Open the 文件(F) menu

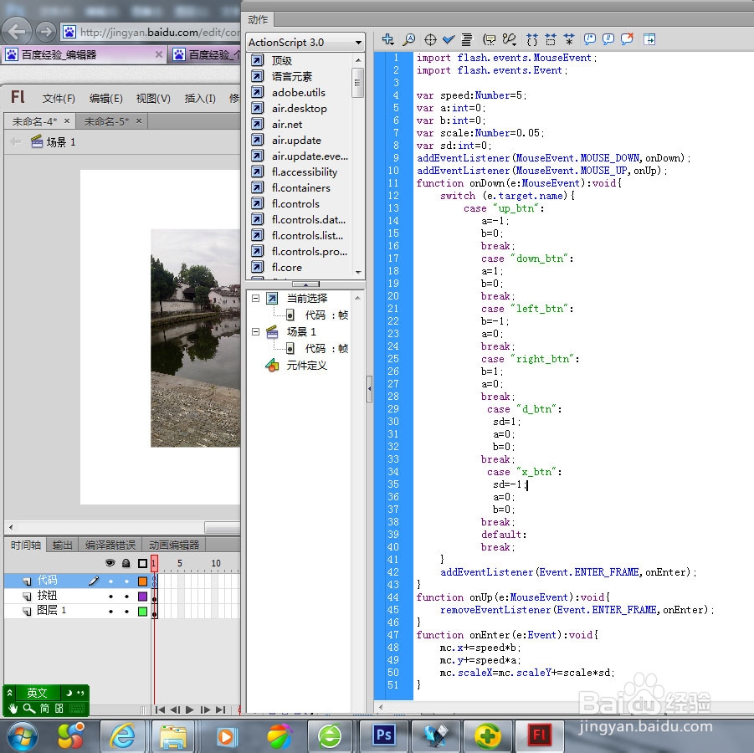point(59,98)
